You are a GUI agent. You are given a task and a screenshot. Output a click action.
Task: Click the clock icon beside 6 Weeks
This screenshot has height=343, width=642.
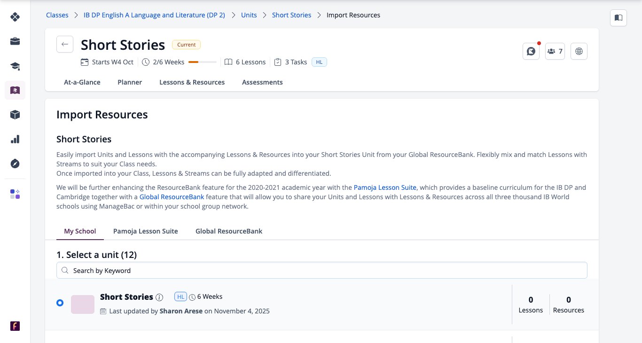coord(192,297)
